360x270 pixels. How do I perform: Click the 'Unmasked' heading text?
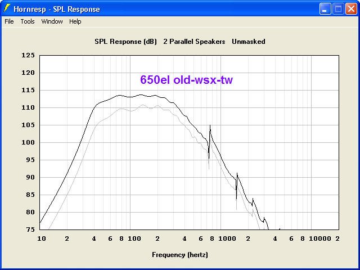click(x=249, y=42)
